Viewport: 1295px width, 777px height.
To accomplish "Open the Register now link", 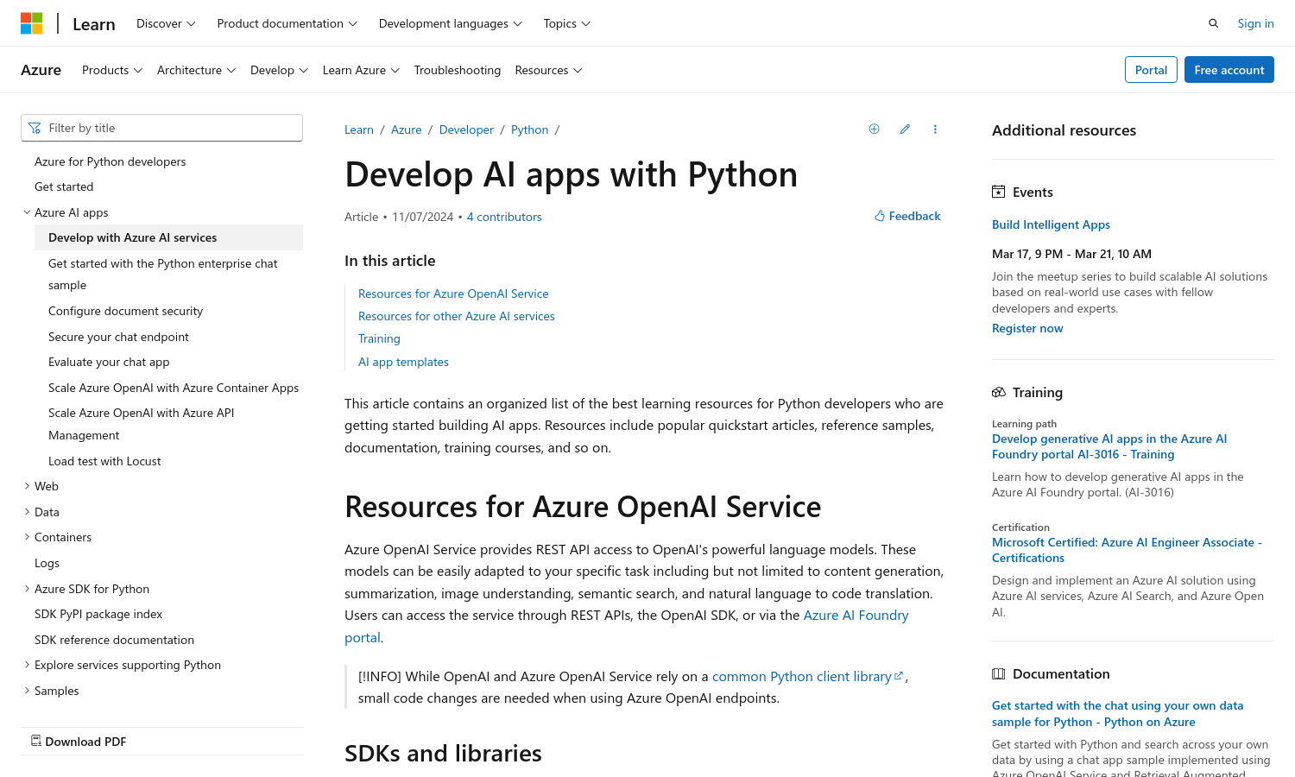I will tap(1027, 328).
